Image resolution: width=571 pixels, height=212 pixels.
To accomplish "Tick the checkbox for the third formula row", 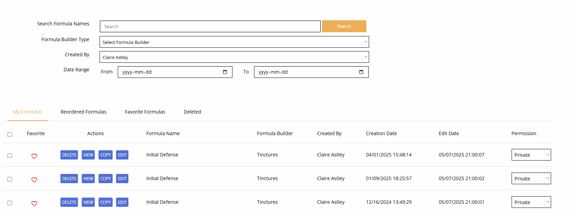I will pos(10,203).
